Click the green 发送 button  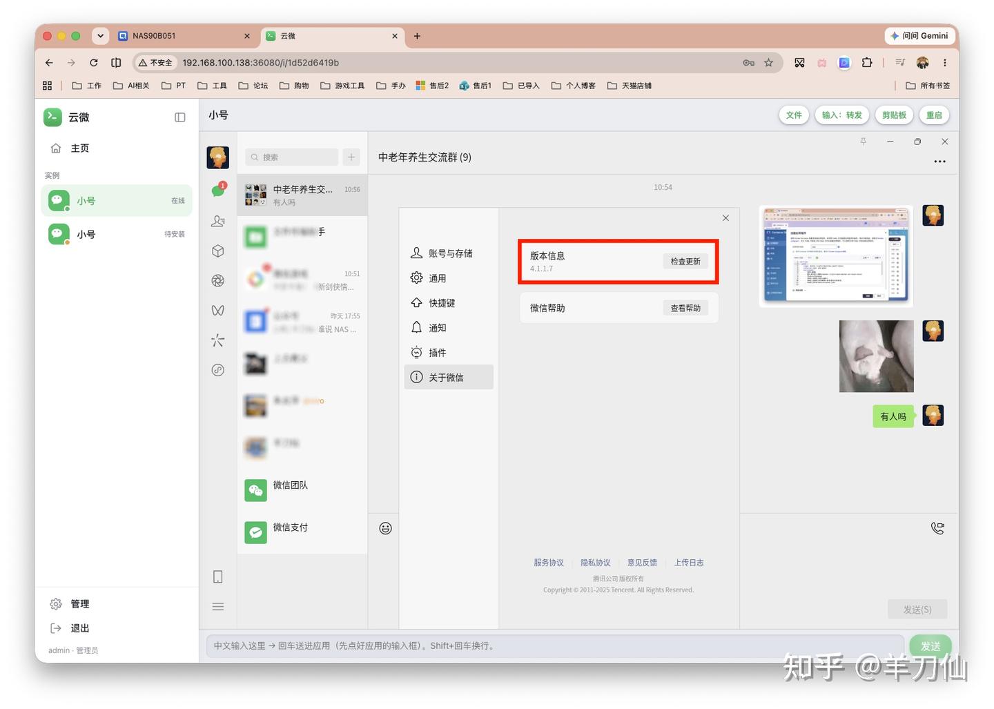pyautogui.click(x=930, y=646)
